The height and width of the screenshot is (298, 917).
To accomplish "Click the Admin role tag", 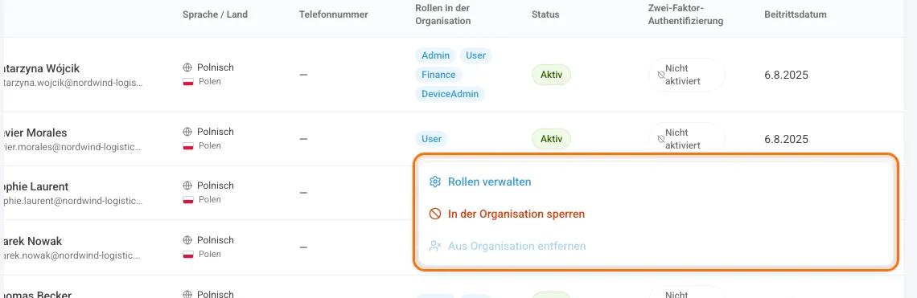I will click(436, 55).
